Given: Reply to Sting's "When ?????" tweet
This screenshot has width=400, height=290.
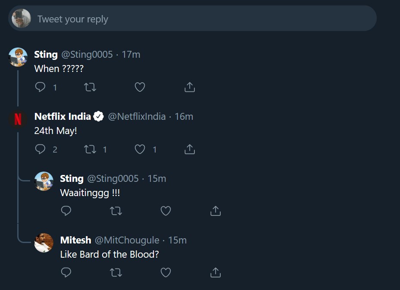Looking at the screenshot, I should tap(40, 87).
